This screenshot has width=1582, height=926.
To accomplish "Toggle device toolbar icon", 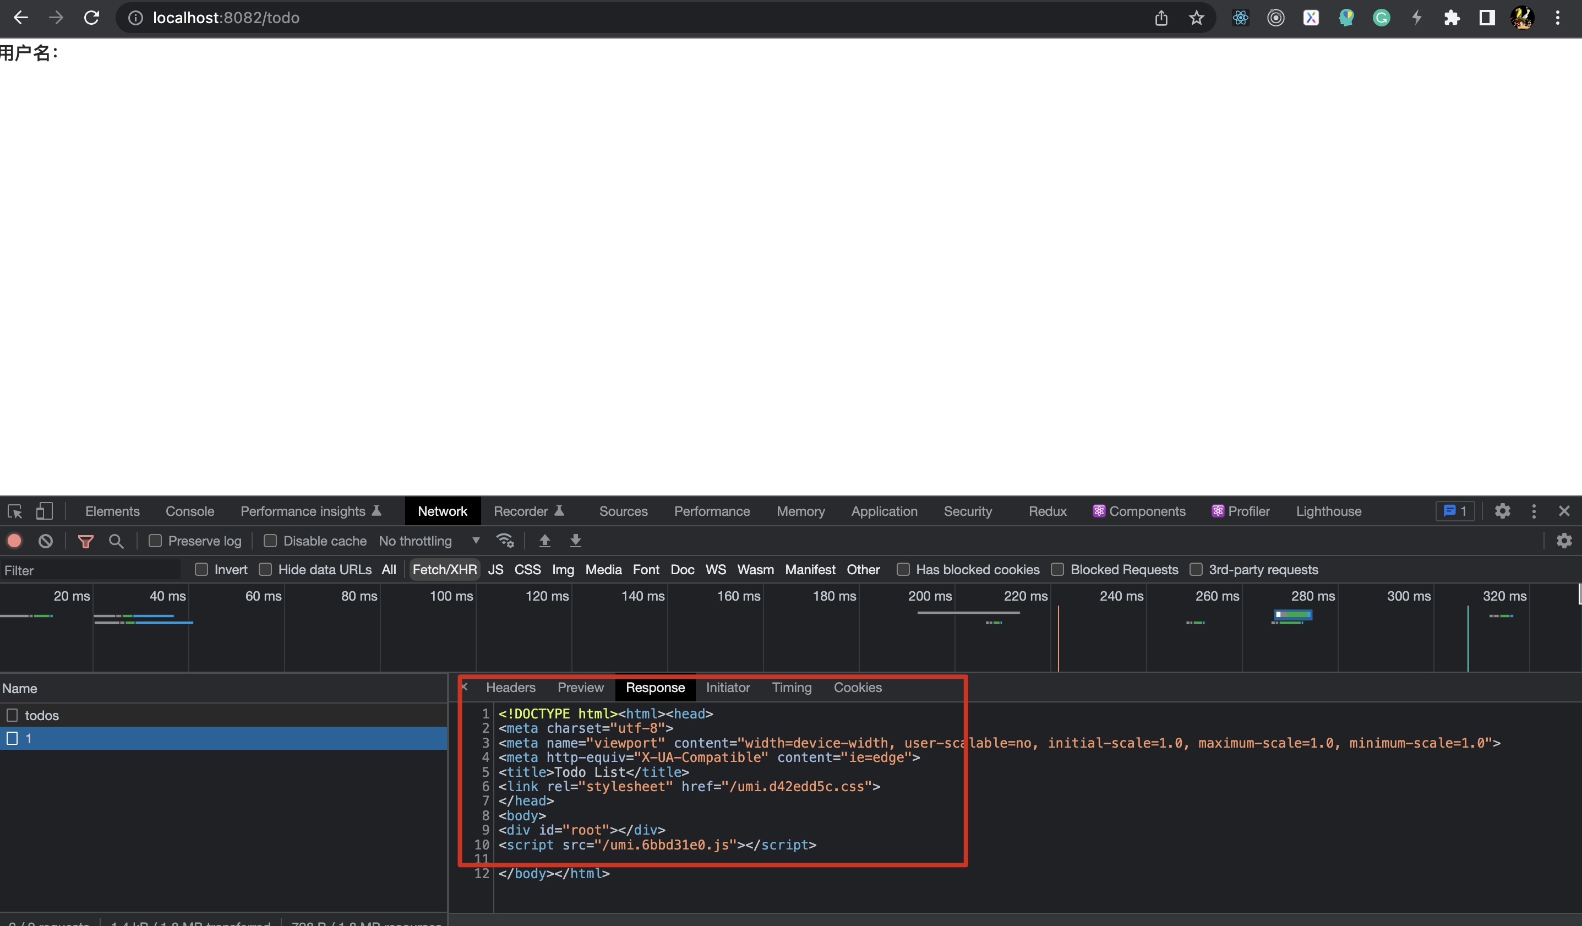I will tap(44, 511).
